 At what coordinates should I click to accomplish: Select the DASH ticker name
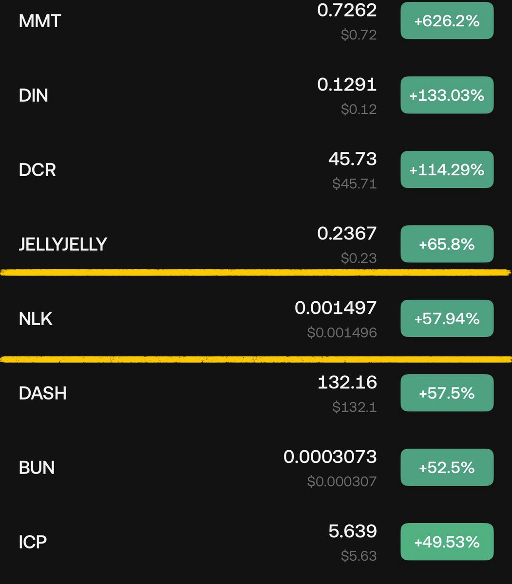click(42, 393)
